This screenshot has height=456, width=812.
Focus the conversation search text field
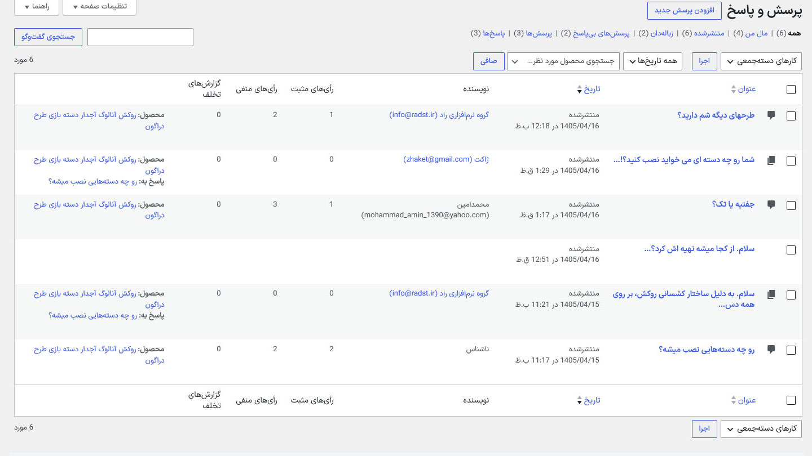pyautogui.click(x=140, y=37)
